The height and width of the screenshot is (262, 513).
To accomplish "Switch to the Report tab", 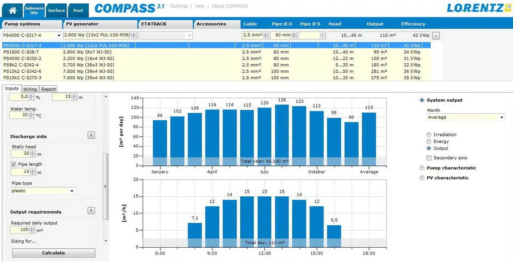I will [48, 89].
